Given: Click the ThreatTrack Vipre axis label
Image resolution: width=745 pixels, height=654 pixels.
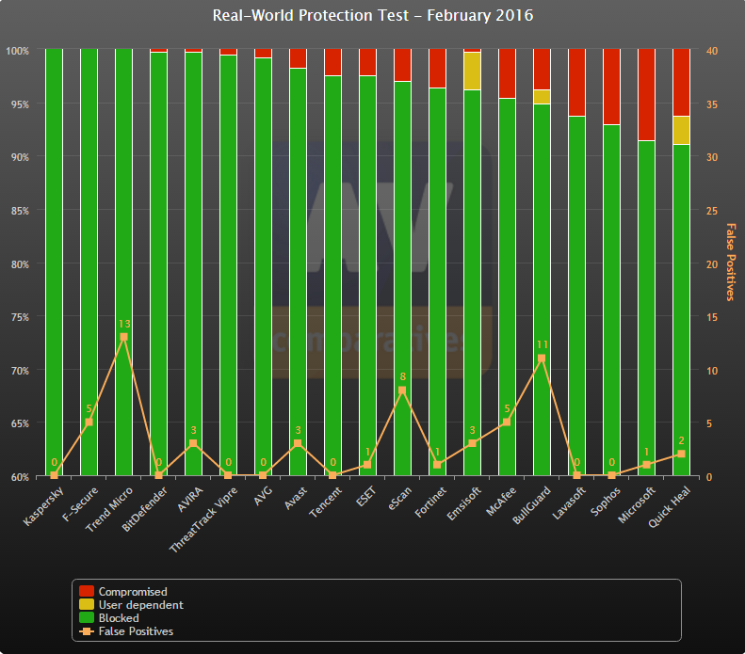Looking at the screenshot, I should pyautogui.click(x=203, y=519).
